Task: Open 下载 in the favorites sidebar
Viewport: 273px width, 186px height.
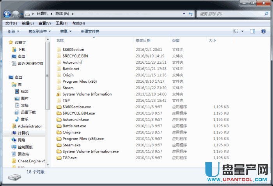Action: point(19,50)
